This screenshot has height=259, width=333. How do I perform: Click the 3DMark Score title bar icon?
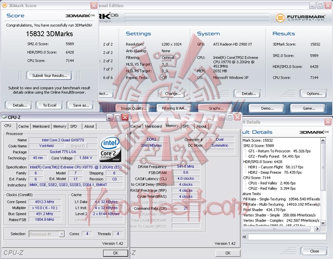(x=4, y=5)
